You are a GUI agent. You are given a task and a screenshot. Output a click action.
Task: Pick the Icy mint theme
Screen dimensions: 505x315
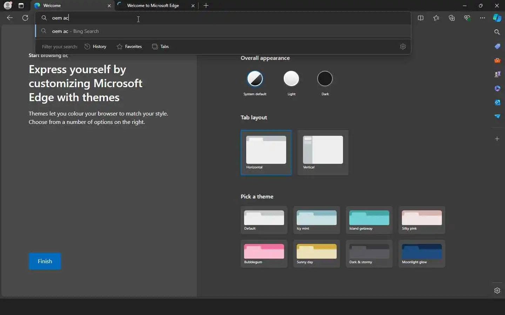click(x=317, y=220)
